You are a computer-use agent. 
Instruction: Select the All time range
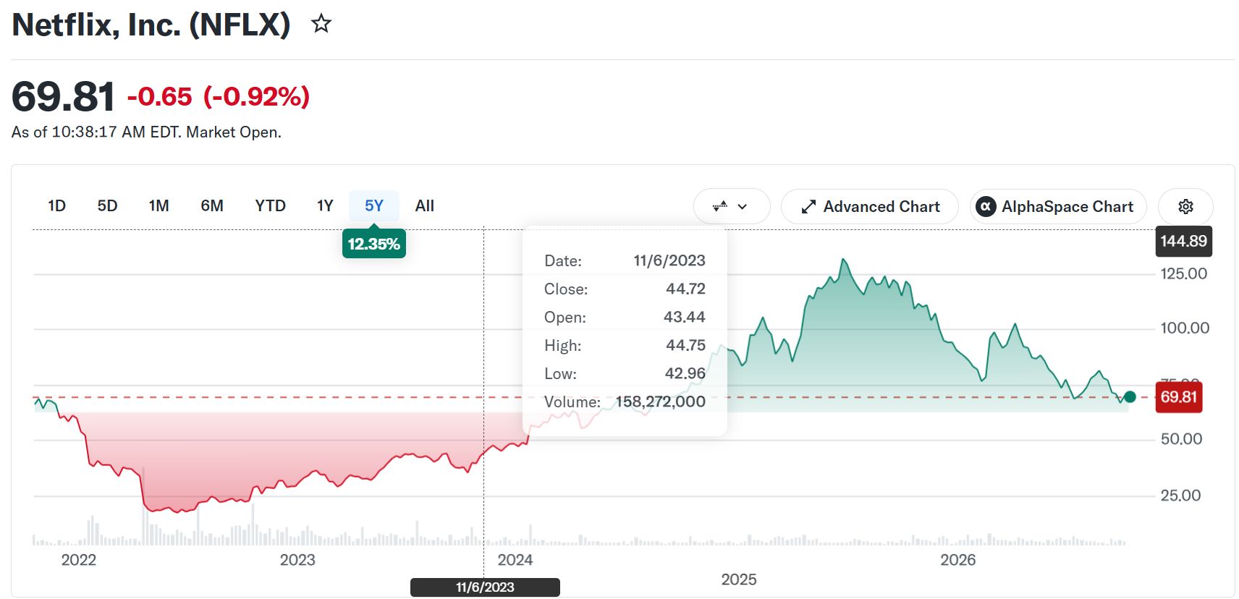[x=425, y=206]
